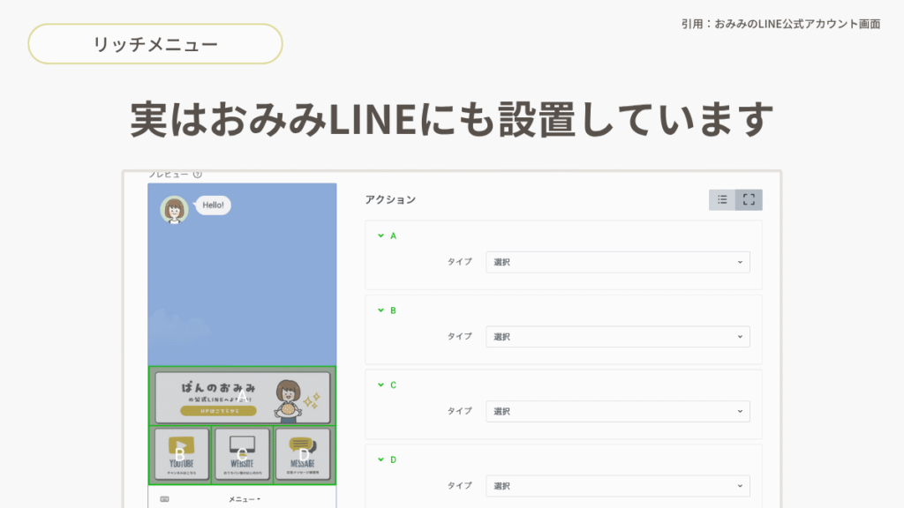Collapse action section C
904x508 pixels.
pos(380,385)
